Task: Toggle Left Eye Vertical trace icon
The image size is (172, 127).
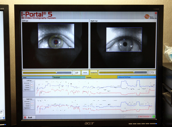Action: click(32, 85)
